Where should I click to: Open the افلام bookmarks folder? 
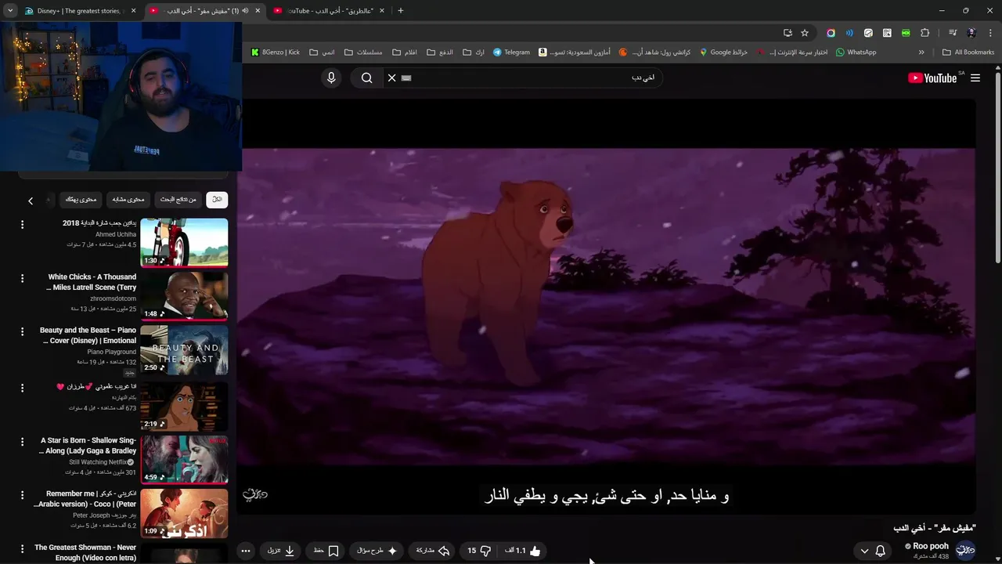[x=405, y=52]
